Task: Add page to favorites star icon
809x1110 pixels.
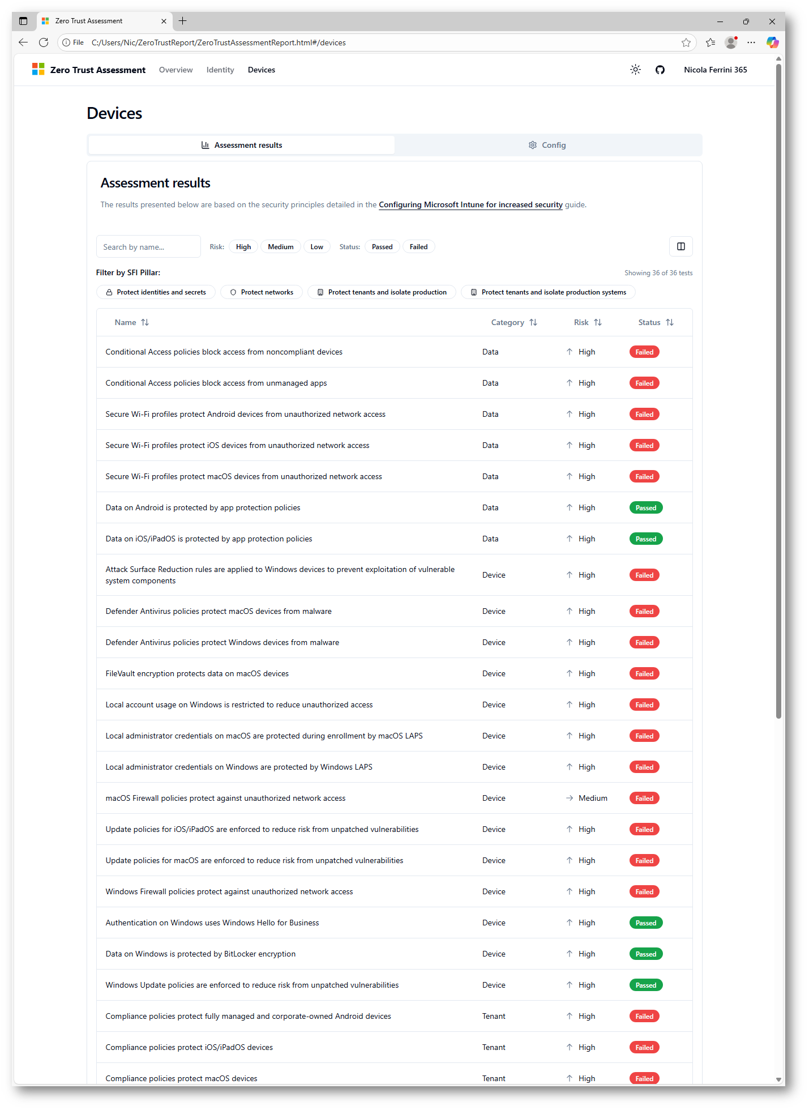Action: pyautogui.click(x=686, y=42)
